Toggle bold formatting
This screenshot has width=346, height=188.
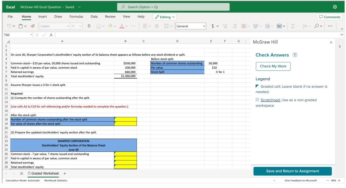89,26
